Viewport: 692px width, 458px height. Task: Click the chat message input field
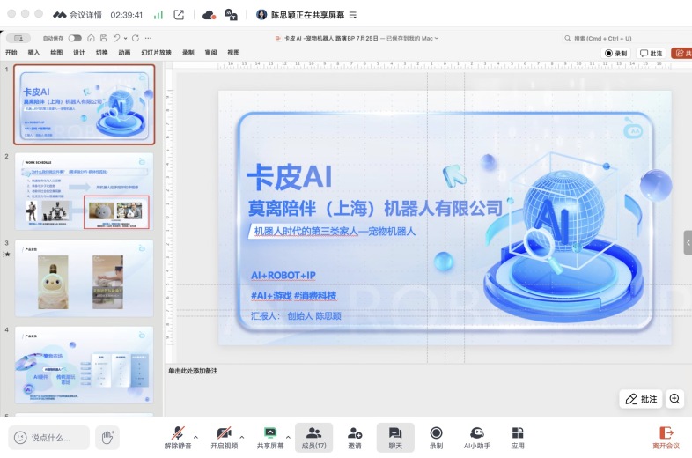pyautogui.click(x=50, y=437)
